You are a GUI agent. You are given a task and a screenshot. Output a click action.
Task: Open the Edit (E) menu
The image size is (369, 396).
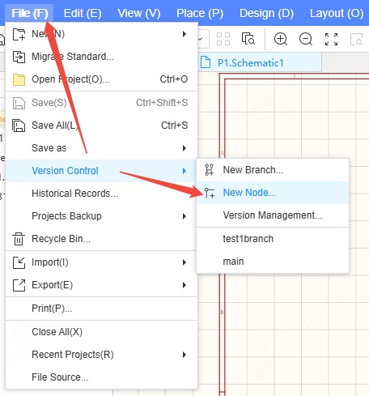[x=83, y=13]
